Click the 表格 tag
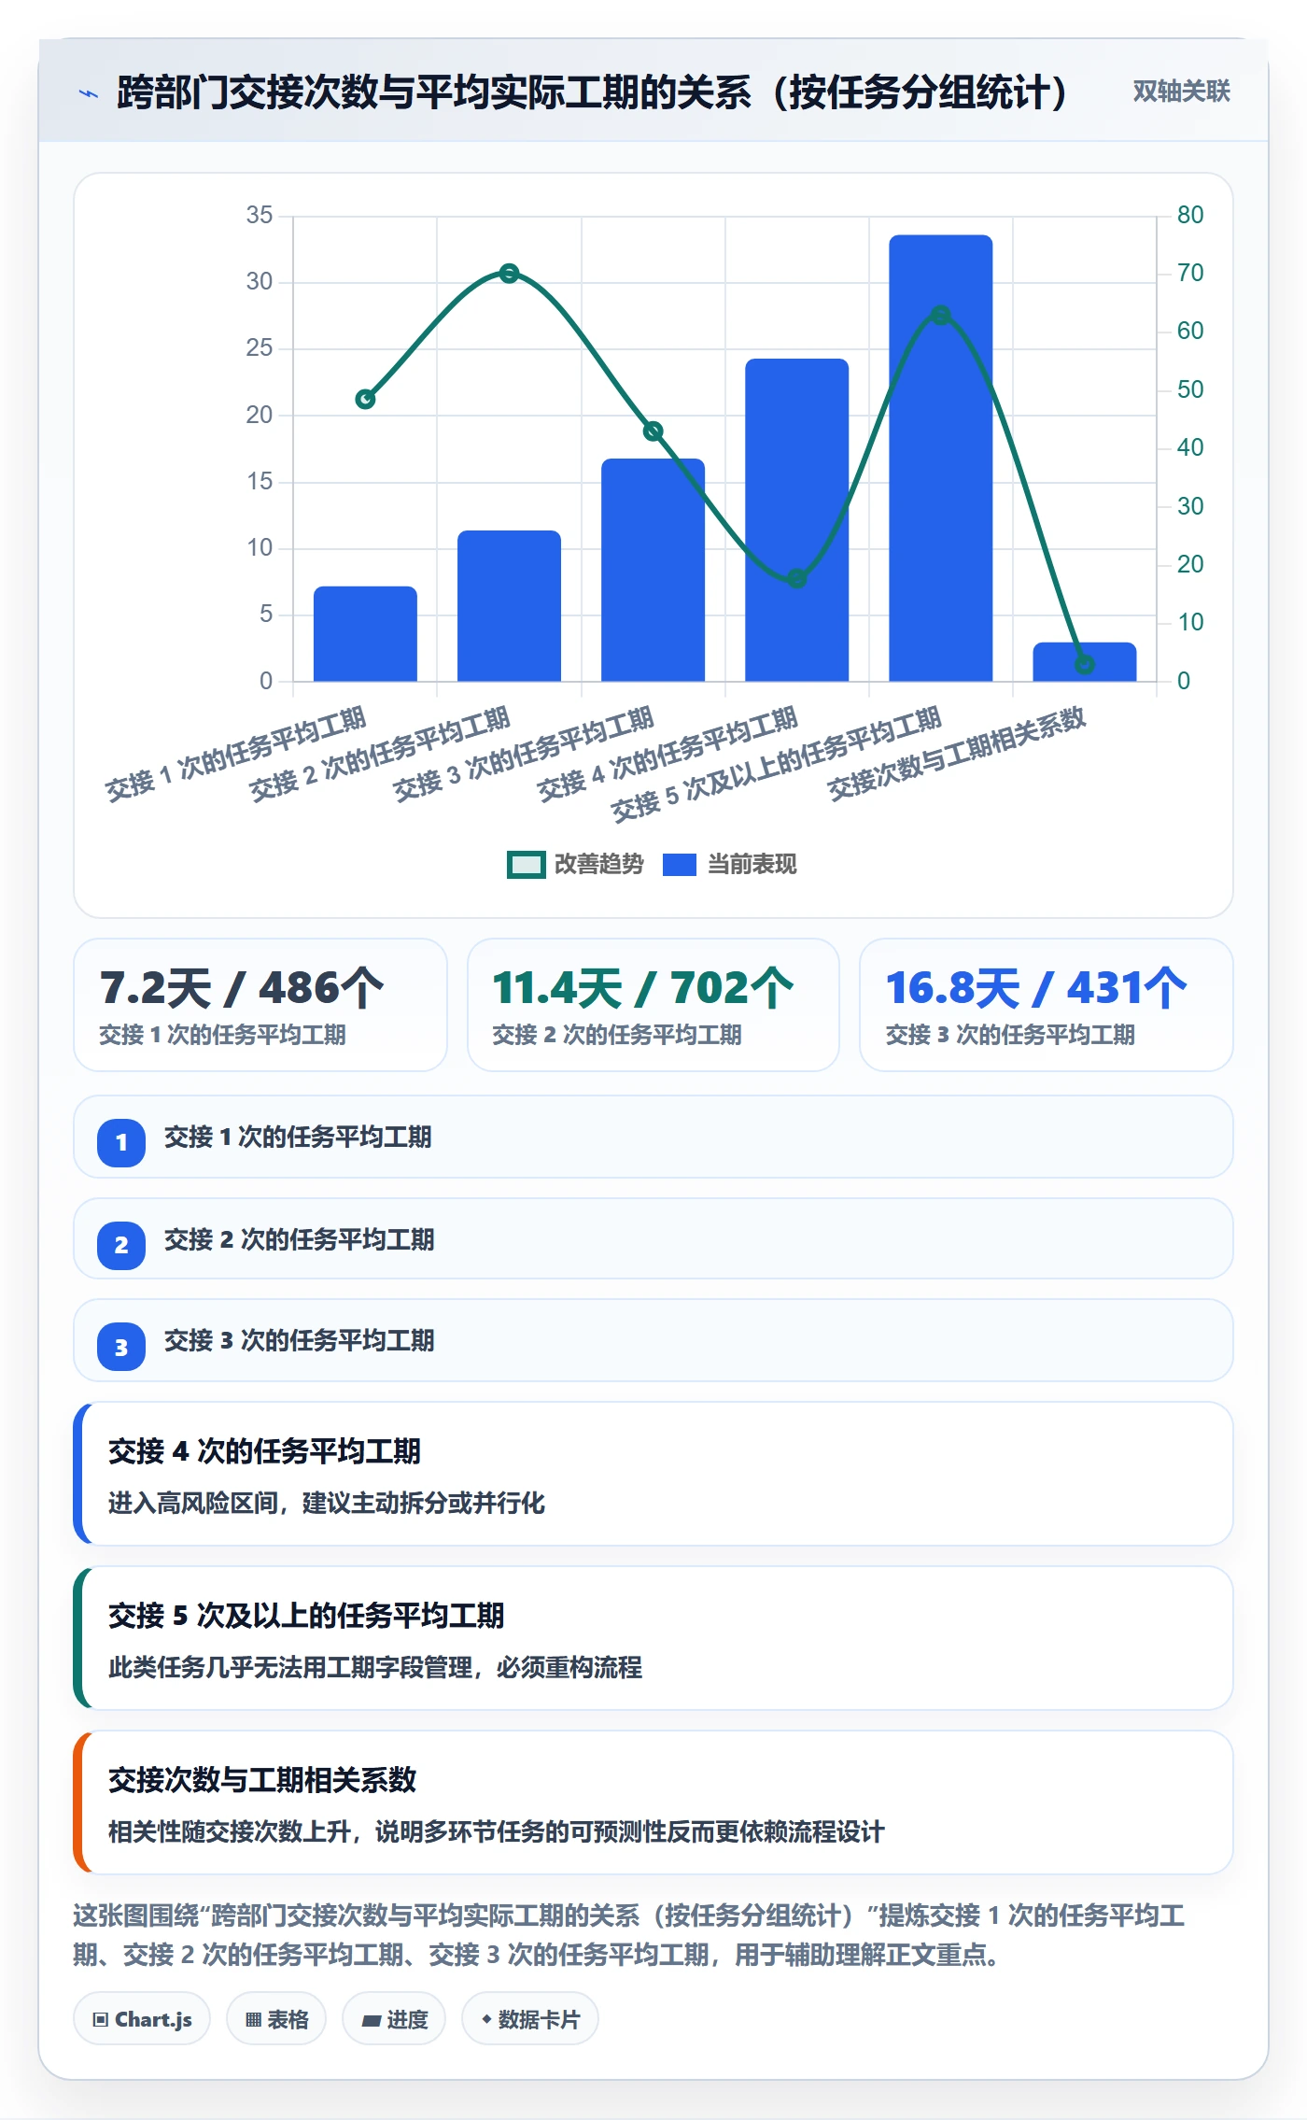Image resolution: width=1307 pixels, height=2120 pixels. tap(276, 2019)
